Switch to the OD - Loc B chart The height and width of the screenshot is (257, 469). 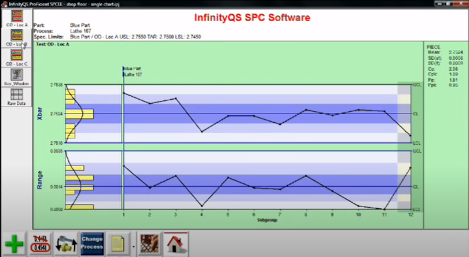coord(17,38)
